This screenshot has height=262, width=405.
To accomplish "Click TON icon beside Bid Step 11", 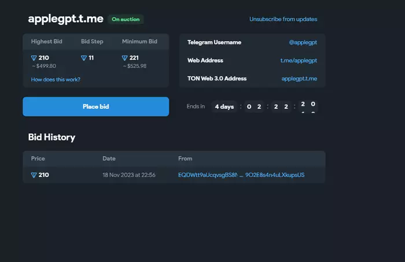I will tap(84, 58).
